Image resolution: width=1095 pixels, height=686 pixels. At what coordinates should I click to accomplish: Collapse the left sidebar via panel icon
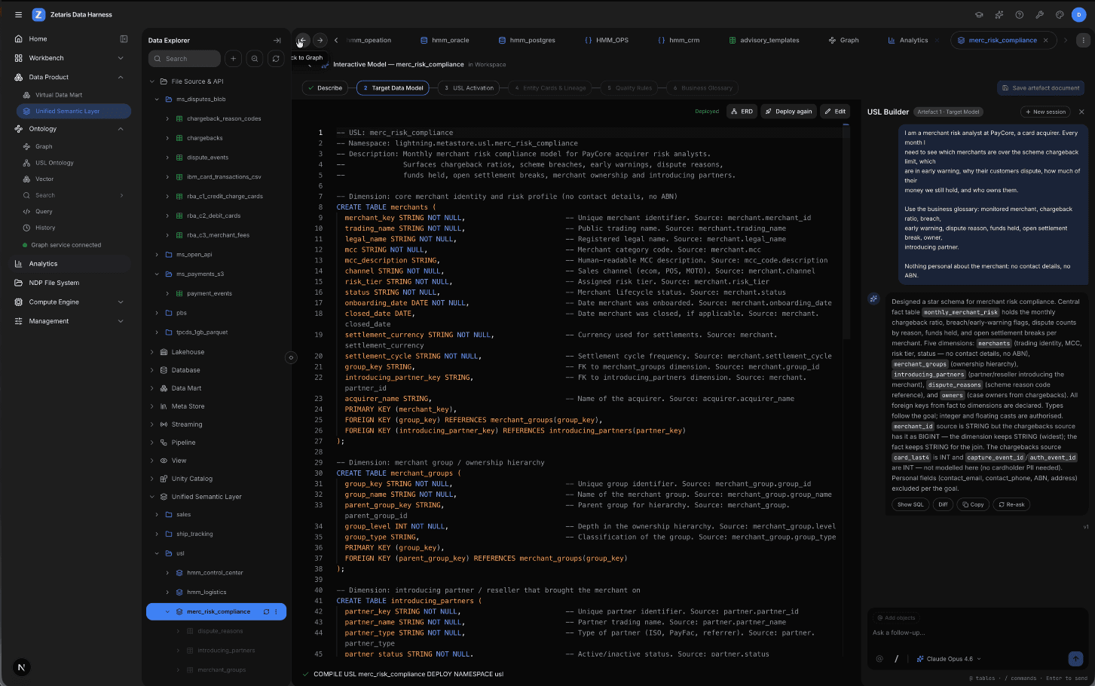click(124, 38)
